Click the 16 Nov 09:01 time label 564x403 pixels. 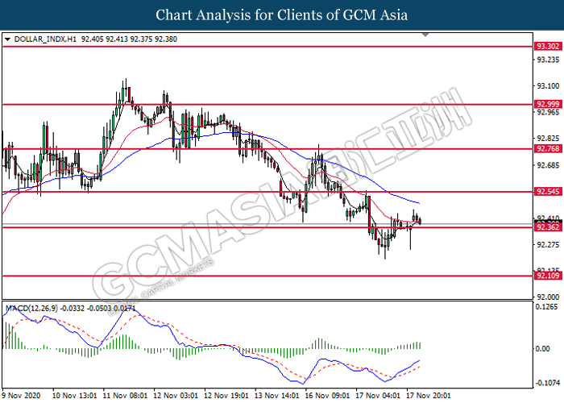click(327, 396)
